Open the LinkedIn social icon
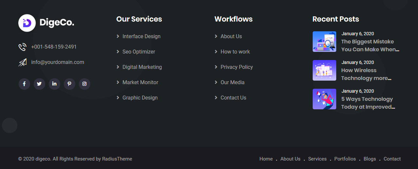Viewport: 418px width, 169px height. [x=54, y=84]
